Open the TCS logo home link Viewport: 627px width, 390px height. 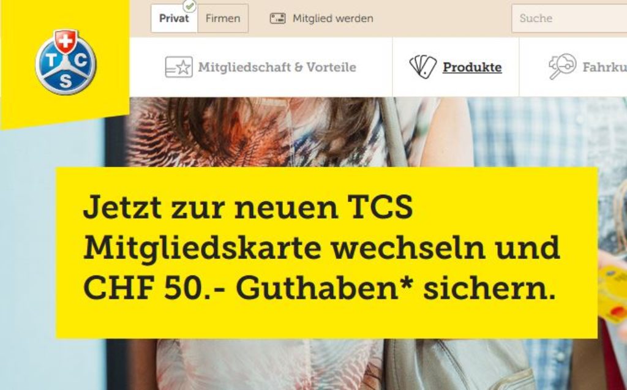[x=66, y=62]
